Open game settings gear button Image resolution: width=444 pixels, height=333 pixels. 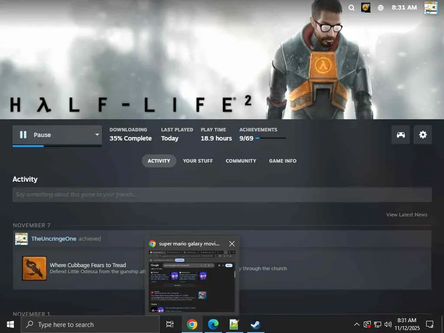422,135
